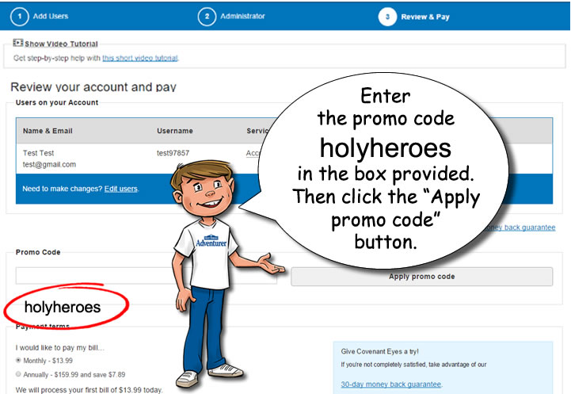Click the Username column header
This screenshot has height=394, width=571.
tap(175, 131)
